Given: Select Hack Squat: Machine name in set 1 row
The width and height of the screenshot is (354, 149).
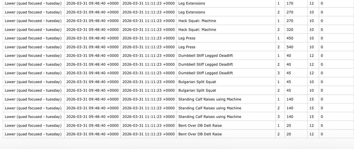Looking at the screenshot, I should pos(197,21).
